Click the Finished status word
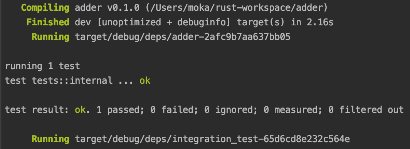This screenshot has height=149, width=410. [x=48, y=22]
